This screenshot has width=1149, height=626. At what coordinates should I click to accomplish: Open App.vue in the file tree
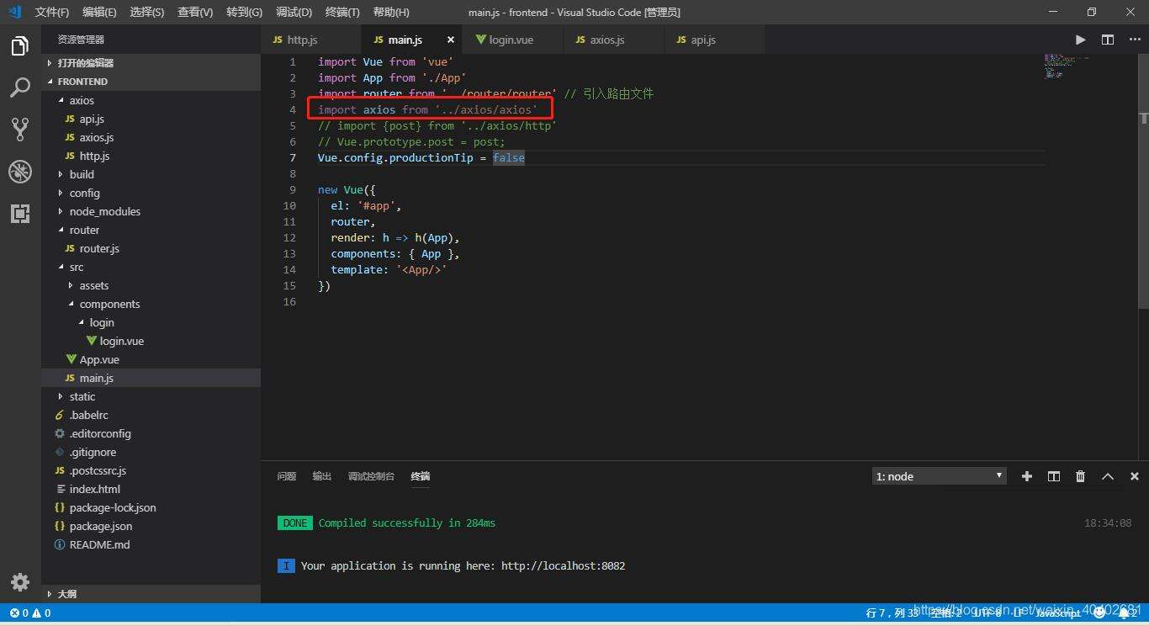coord(151,359)
